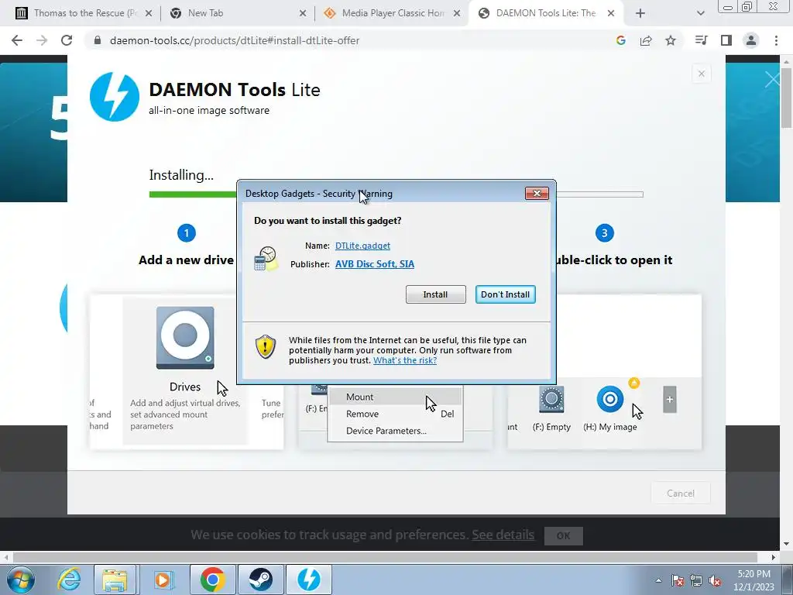The image size is (793, 595).
Task: Select Device Parameters... in the context menu
Action: [395, 431]
